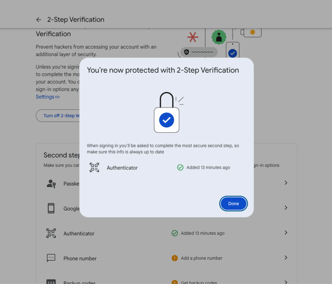Screen dimensions: 332x284
Task: Open Phone number row via its chevron
Action: click(286, 257)
